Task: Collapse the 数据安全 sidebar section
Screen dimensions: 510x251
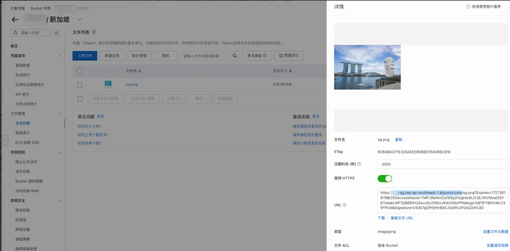Action: (60, 200)
